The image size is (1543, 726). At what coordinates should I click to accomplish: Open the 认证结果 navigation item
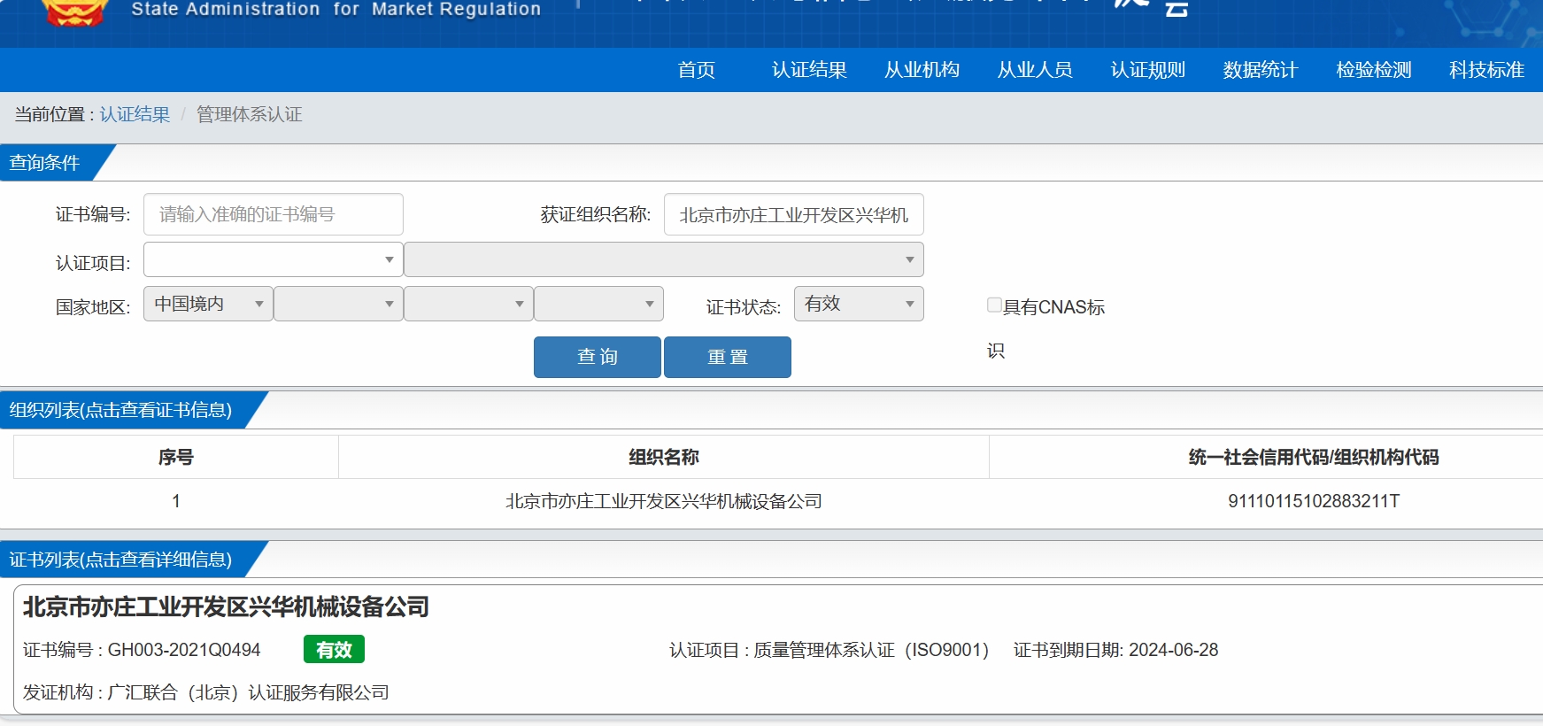pos(809,70)
